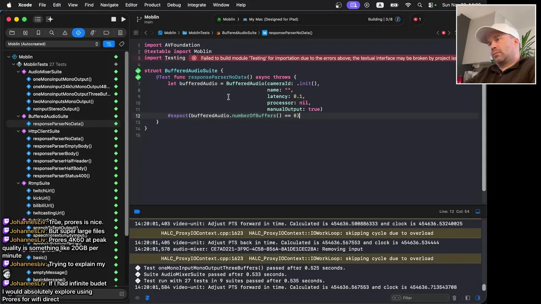Collapse the HttpClientSuite group

[18, 131]
